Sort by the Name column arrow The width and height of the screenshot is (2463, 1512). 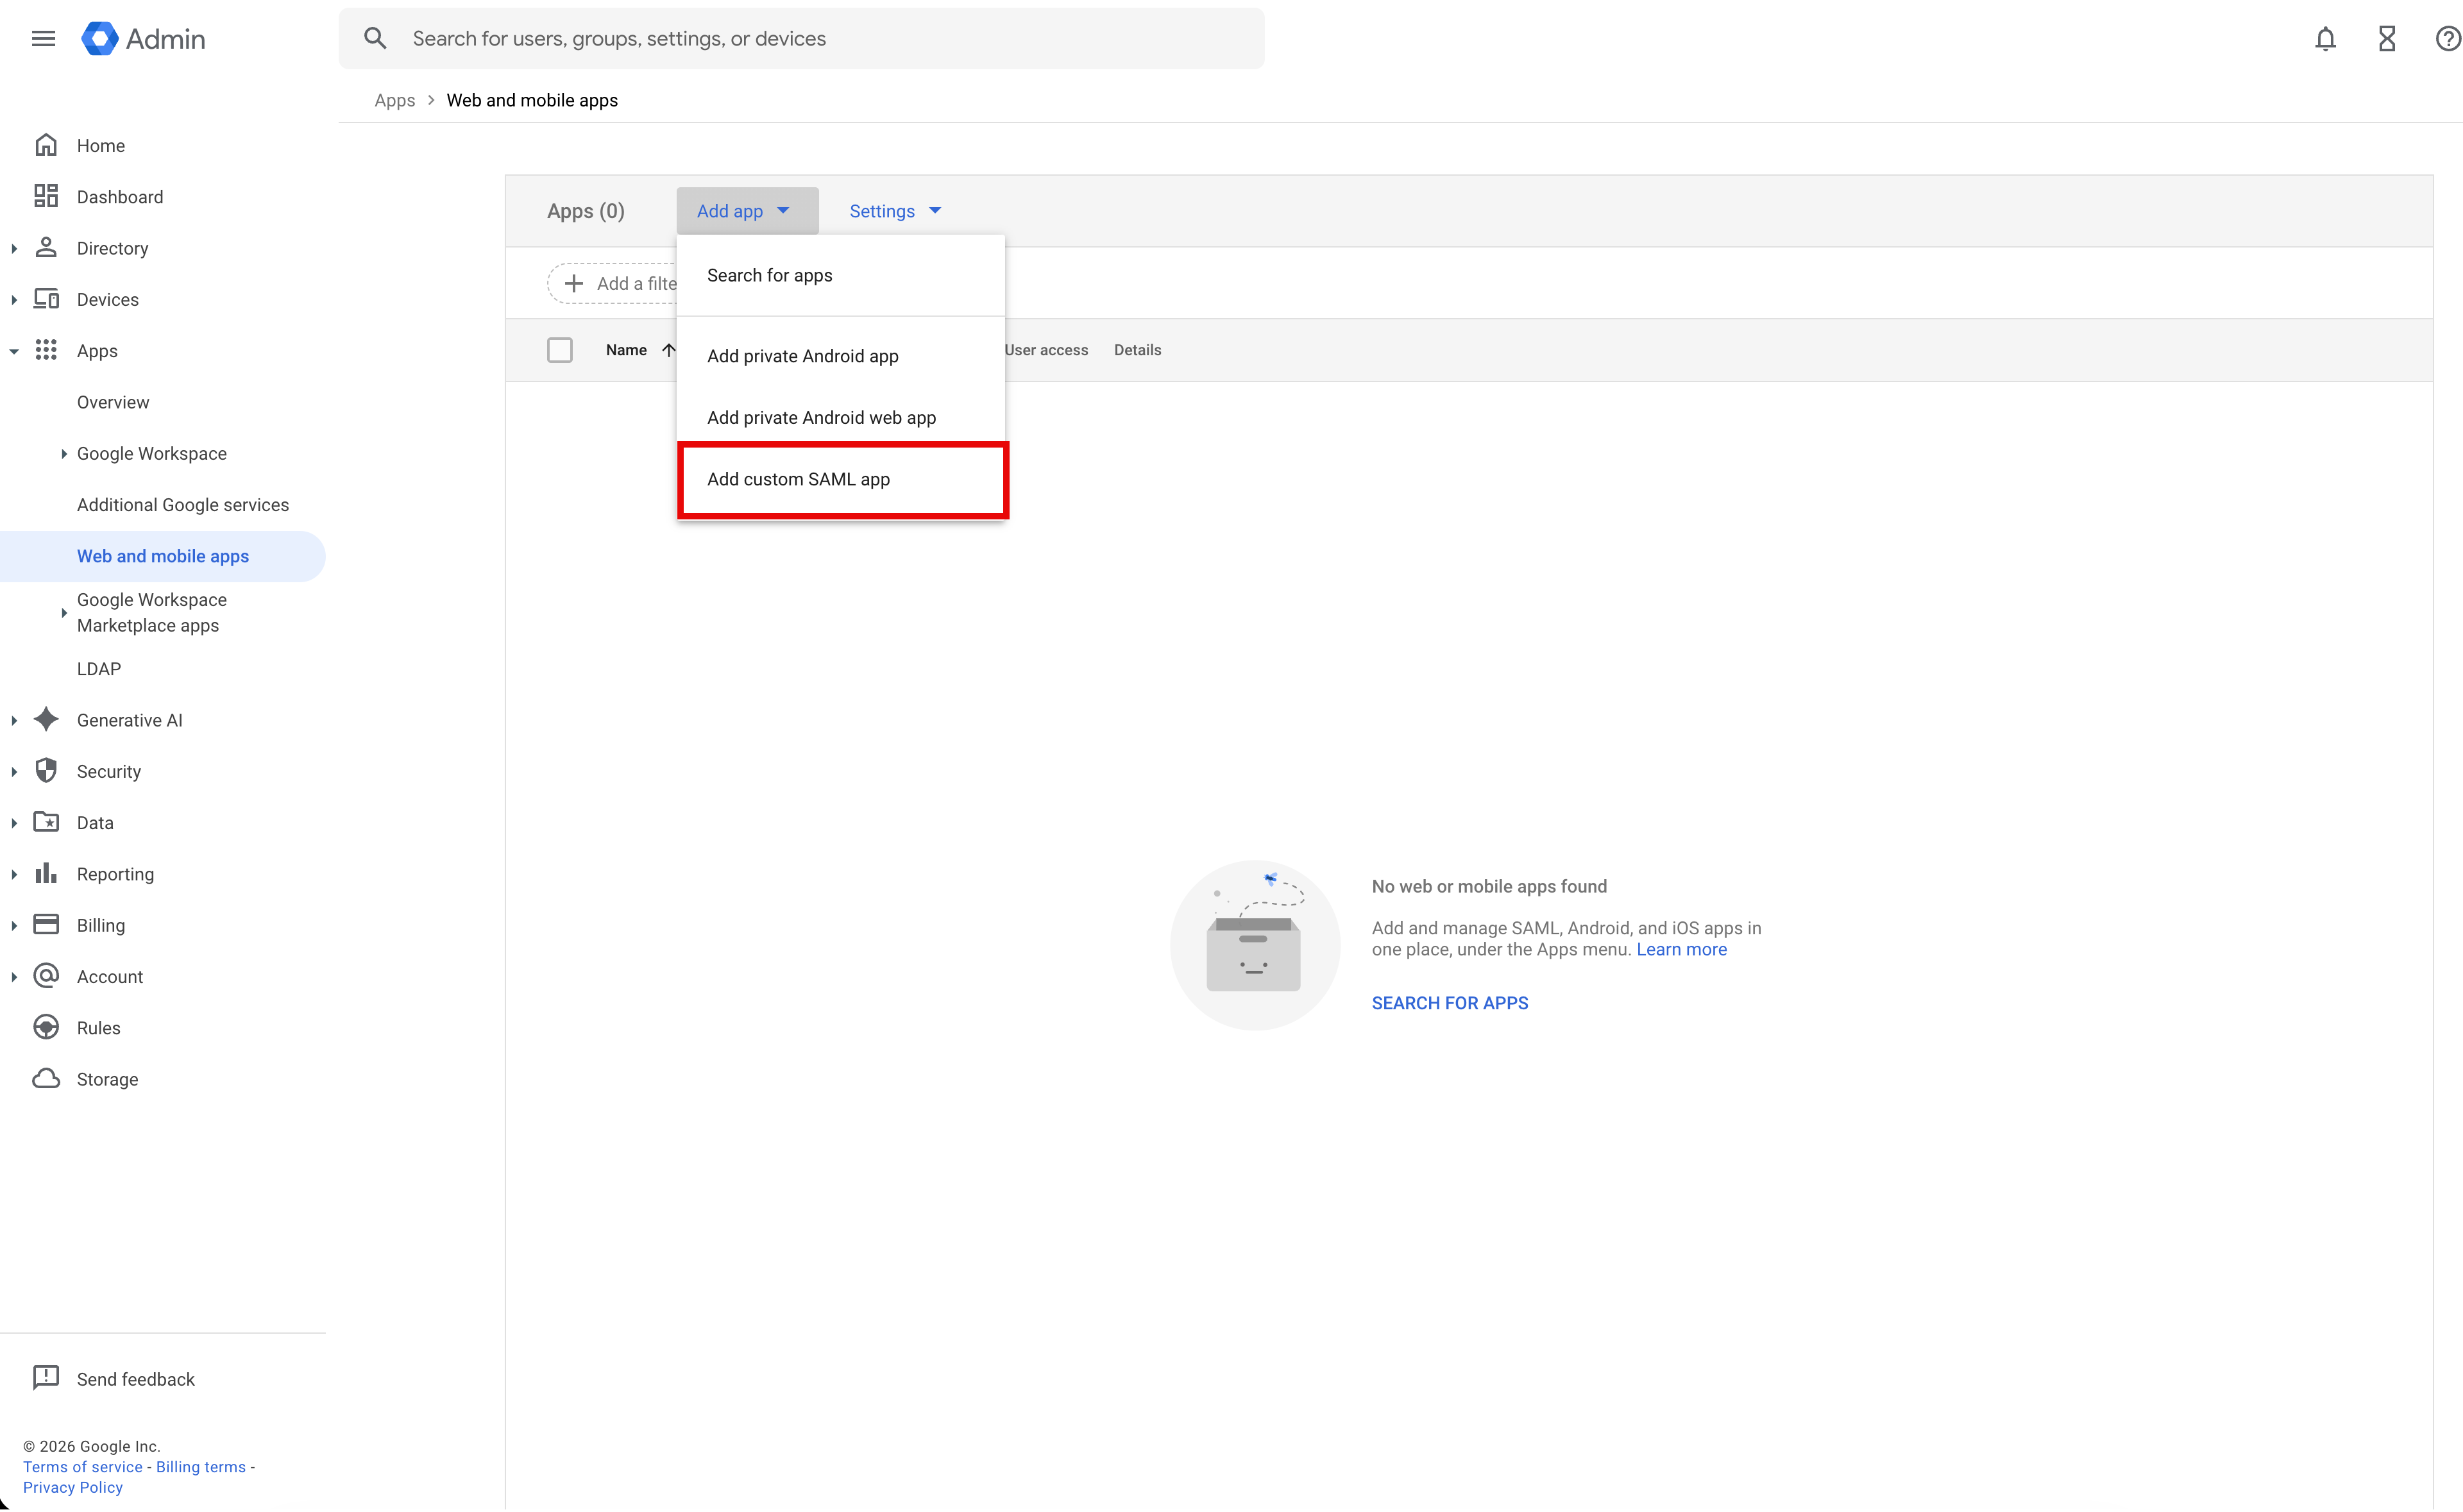click(668, 350)
